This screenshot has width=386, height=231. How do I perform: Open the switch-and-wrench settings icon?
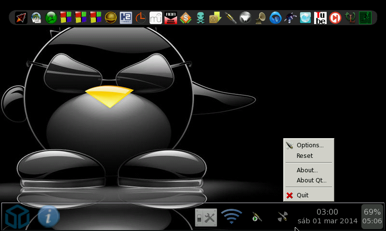206,217
